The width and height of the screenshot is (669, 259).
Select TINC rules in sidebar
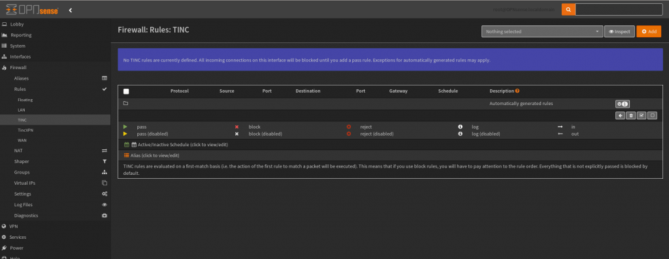55,119
